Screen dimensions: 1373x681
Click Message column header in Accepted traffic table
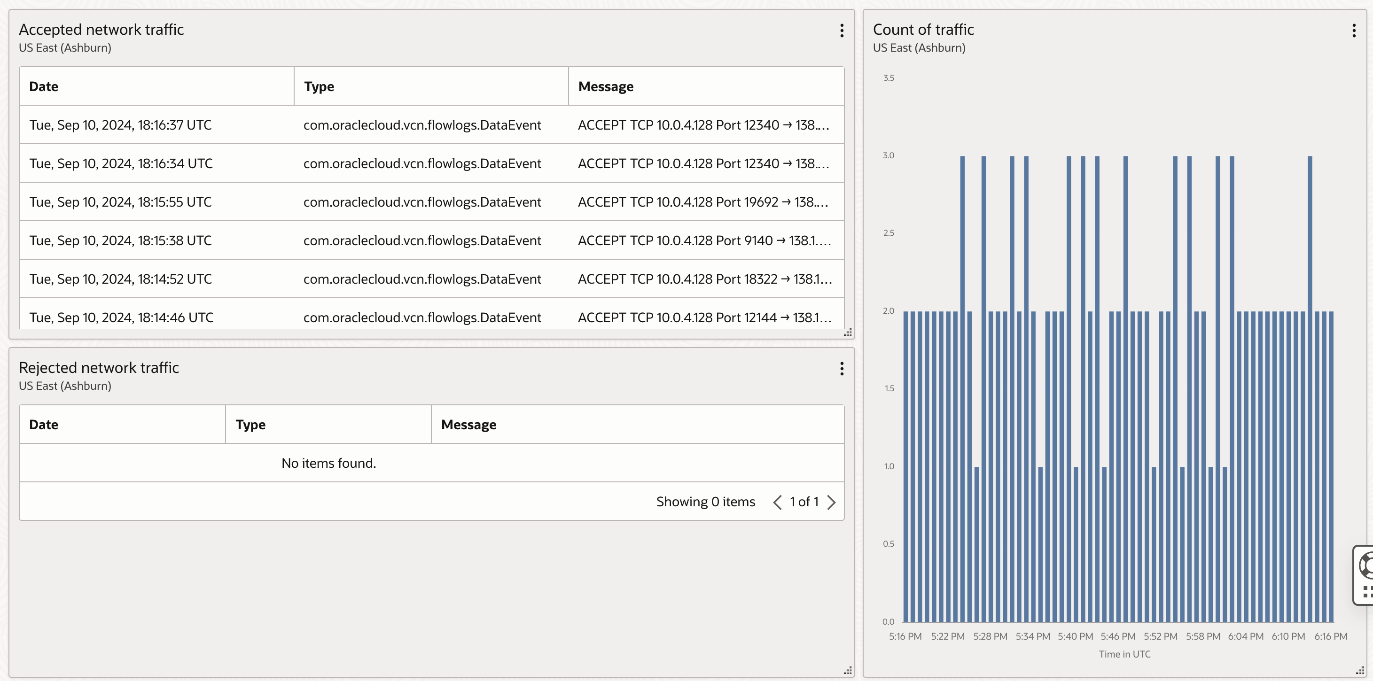(x=606, y=86)
